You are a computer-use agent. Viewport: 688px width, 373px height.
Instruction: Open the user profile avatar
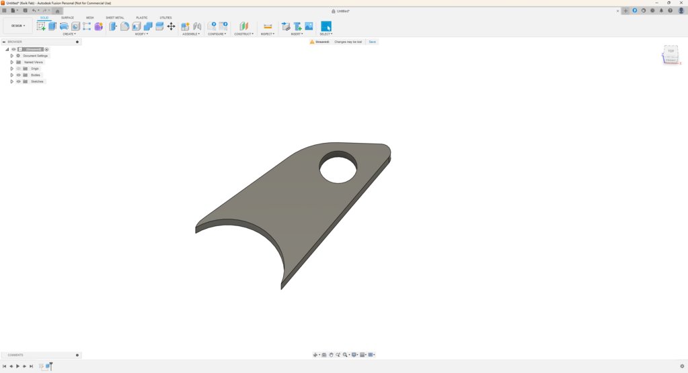click(x=681, y=11)
